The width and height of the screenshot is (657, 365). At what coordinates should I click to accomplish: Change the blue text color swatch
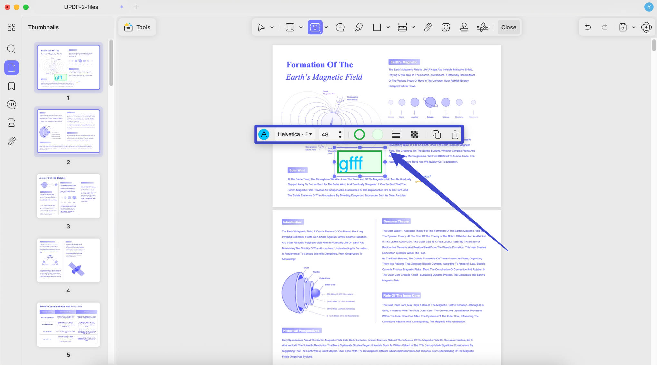[264, 134]
